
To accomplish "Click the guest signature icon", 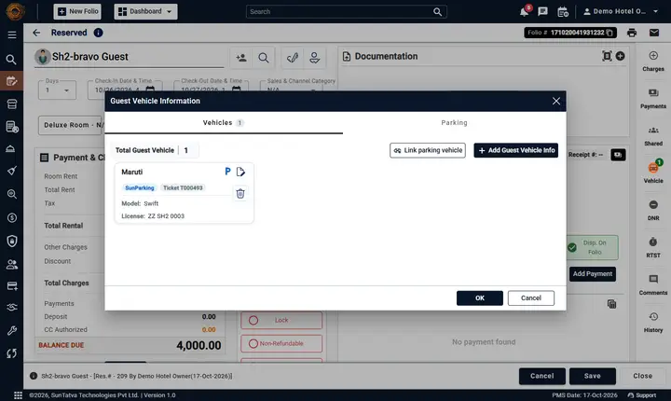I will point(293,58).
